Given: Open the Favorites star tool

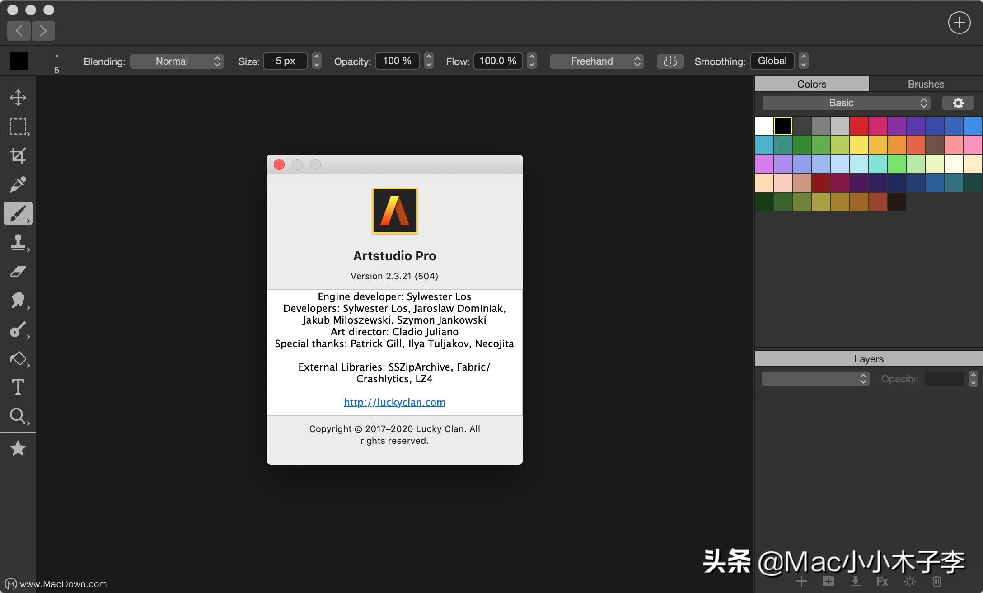Looking at the screenshot, I should (18, 448).
